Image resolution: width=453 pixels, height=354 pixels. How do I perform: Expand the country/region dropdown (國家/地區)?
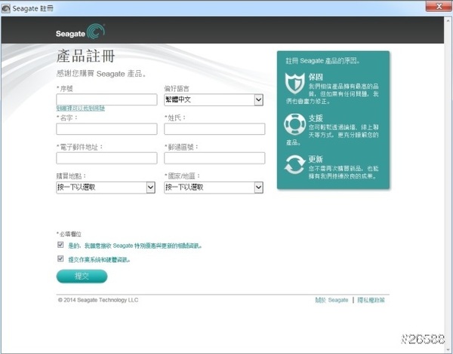tap(214, 188)
